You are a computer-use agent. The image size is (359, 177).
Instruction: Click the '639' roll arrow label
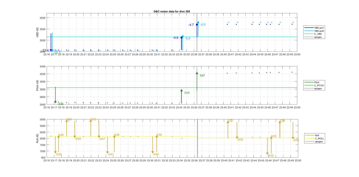(x=159, y=135)
